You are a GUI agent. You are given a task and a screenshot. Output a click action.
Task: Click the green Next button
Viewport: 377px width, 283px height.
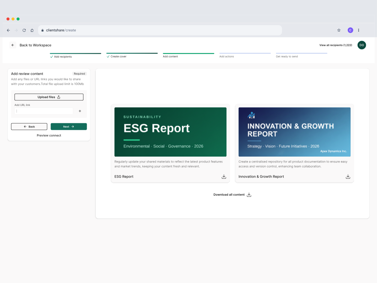coord(69,126)
